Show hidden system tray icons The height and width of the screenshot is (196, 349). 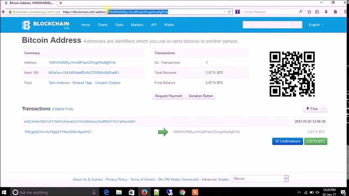(299, 192)
